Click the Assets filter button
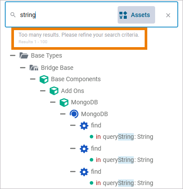This screenshot has height=189, width=183. tap(136, 15)
